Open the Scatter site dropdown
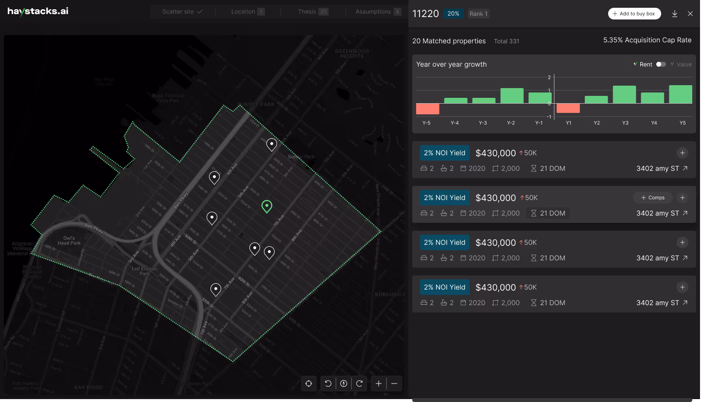Image resolution: width=701 pixels, height=402 pixels. click(183, 11)
